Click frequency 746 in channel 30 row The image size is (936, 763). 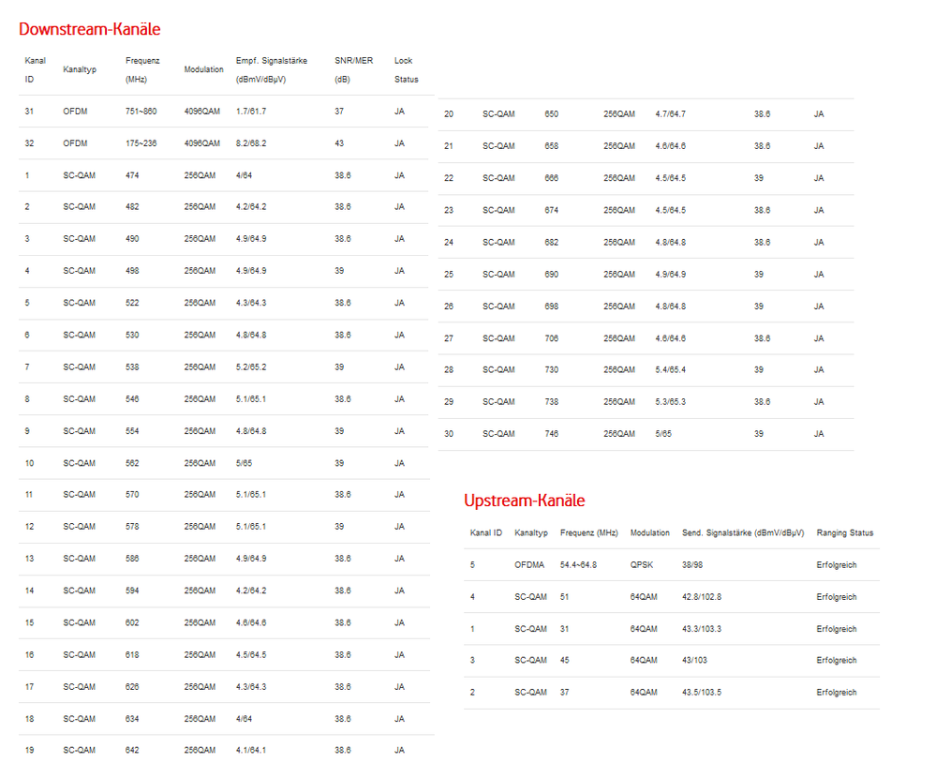point(552,434)
